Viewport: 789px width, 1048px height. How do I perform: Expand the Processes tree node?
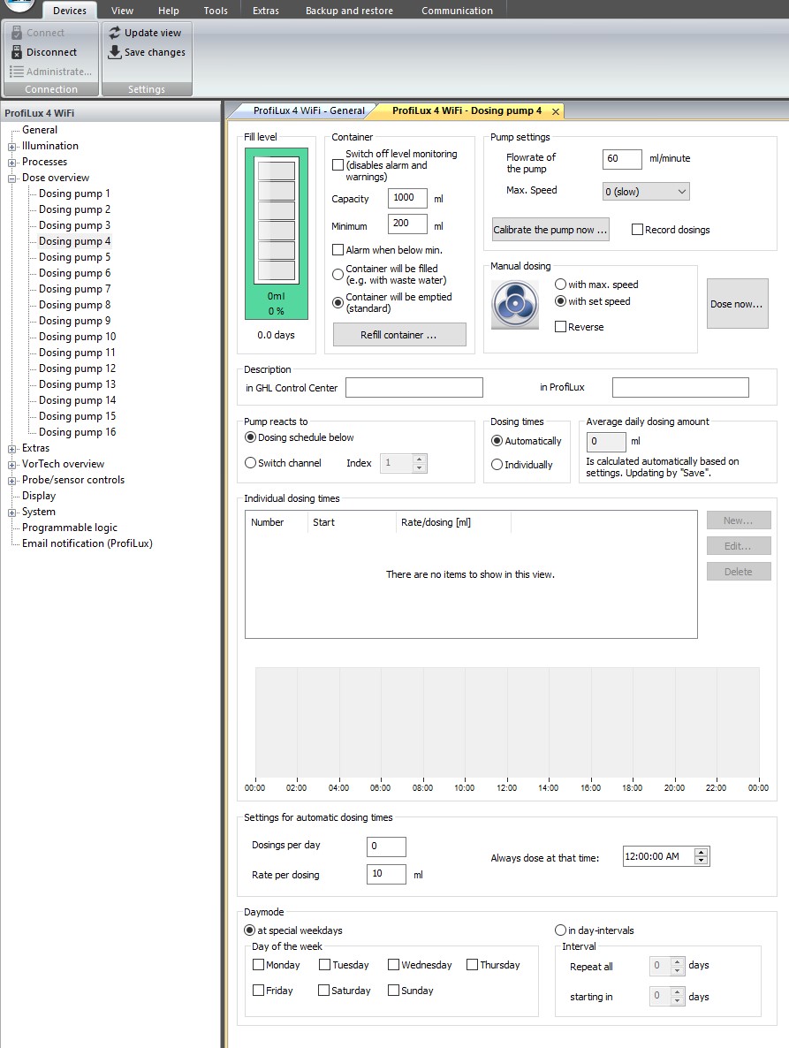pyautogui.click(x=12, y=163)
